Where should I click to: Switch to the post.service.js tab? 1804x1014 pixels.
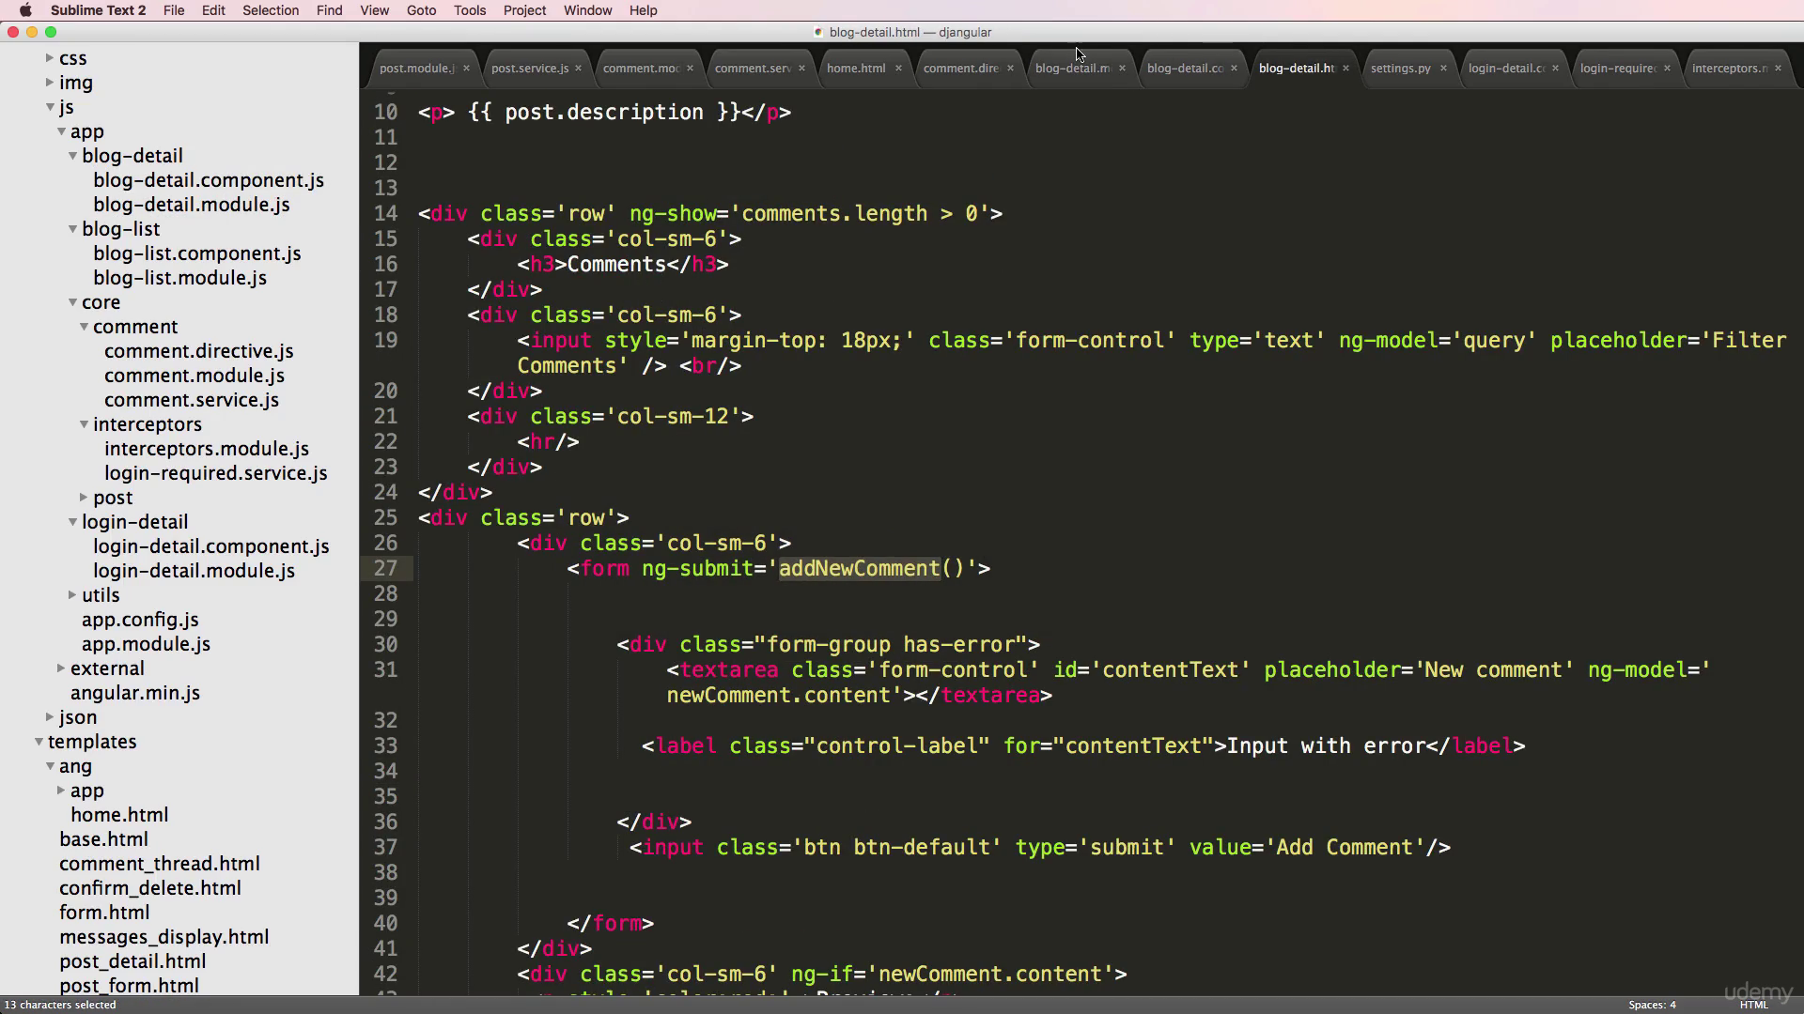pyautogui.click(x=529, y=68)
